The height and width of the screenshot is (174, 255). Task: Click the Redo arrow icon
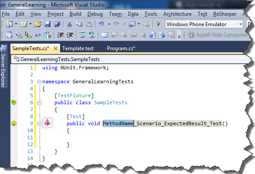point(117,24)
